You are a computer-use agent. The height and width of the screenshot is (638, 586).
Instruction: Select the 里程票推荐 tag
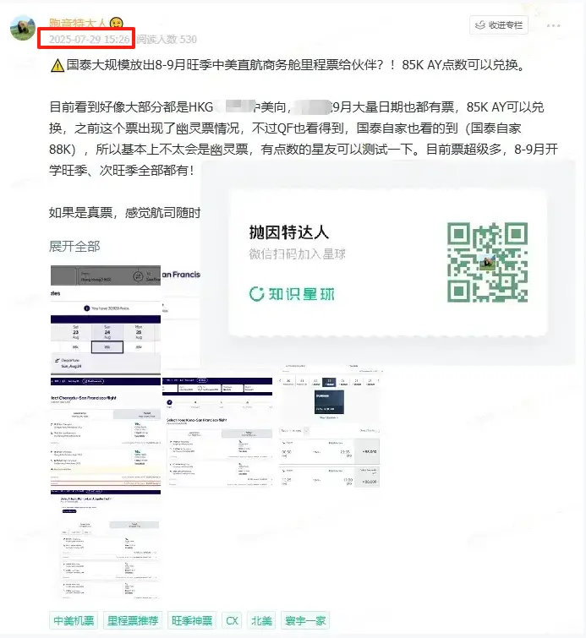133,620
